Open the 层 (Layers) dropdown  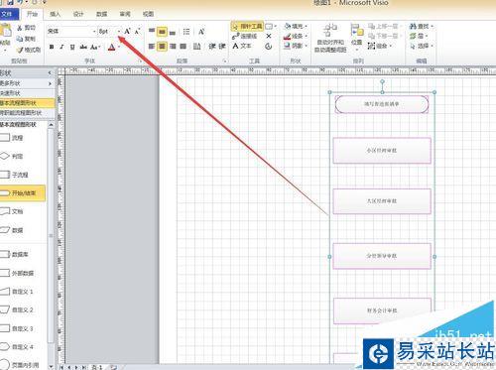[419, 36]
